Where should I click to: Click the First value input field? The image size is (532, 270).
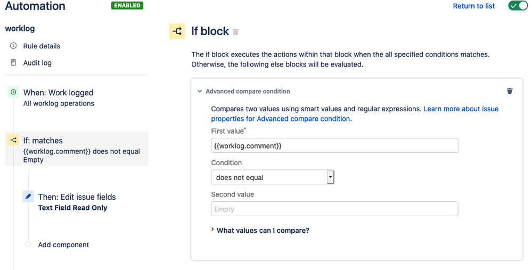(334, 145)
